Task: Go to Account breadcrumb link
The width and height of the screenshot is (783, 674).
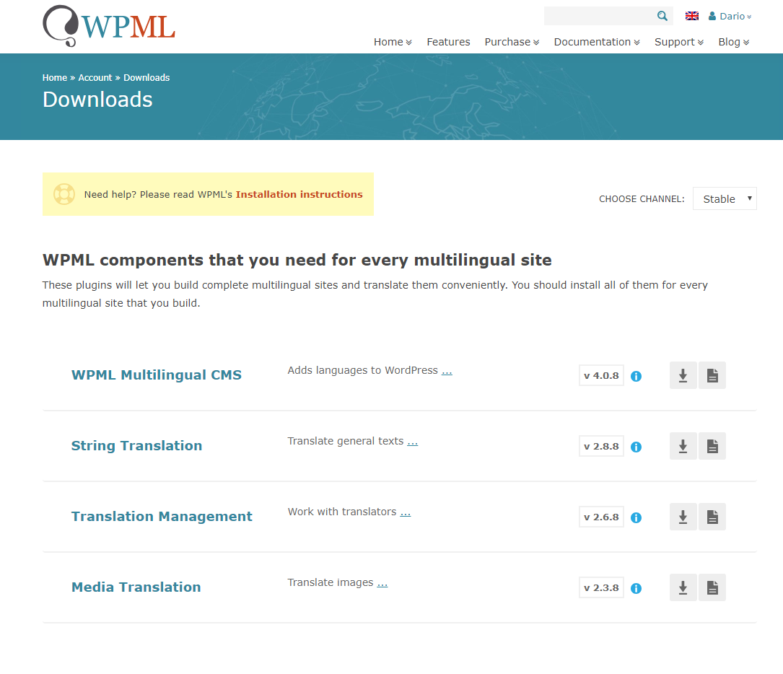Action: coord(95,77)
